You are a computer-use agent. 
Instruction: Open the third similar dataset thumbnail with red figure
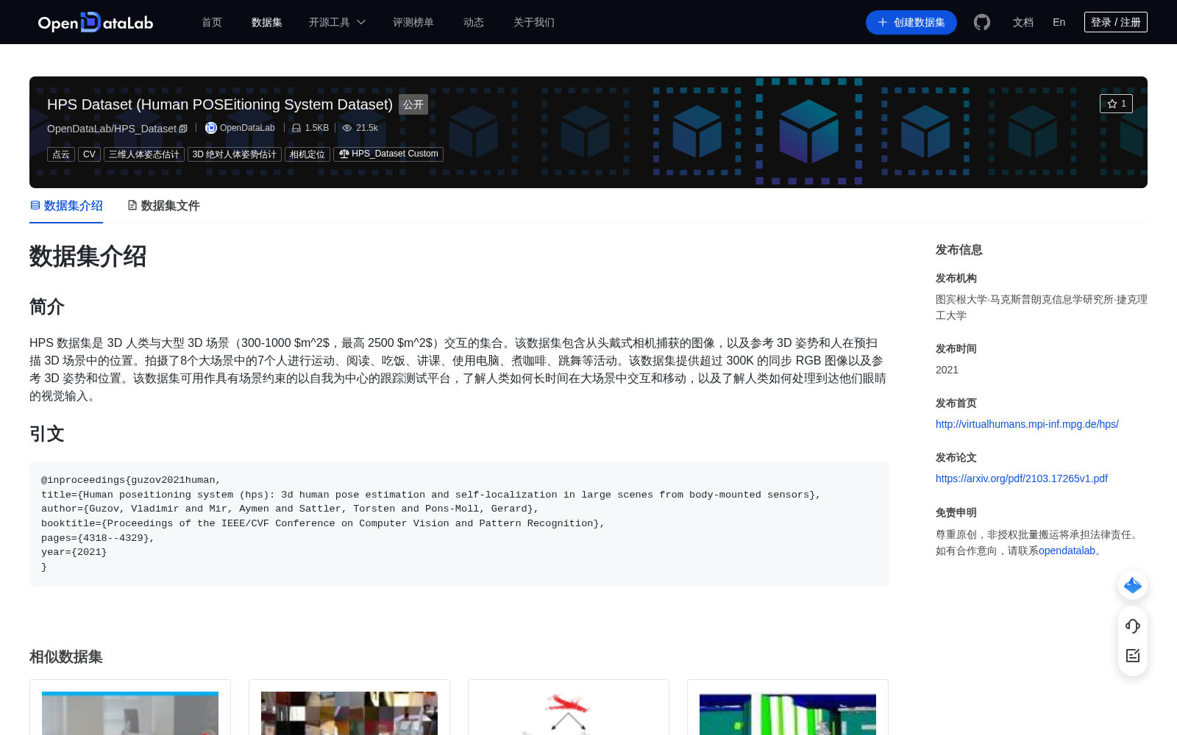pyautogui.click(x=569, y=713)
